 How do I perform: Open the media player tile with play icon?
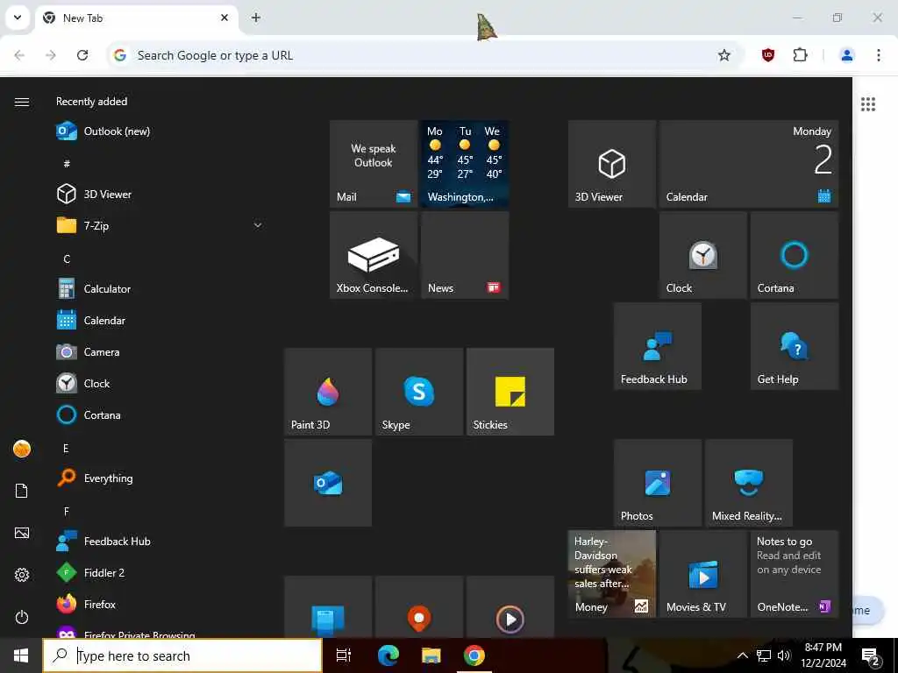(510, 606)
